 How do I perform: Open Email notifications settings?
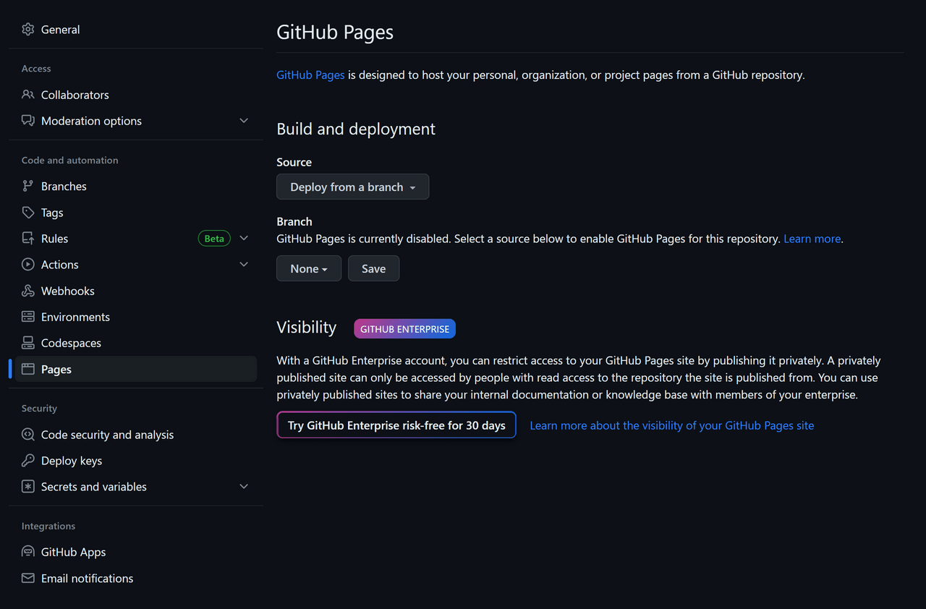click(x=87, y=578)
